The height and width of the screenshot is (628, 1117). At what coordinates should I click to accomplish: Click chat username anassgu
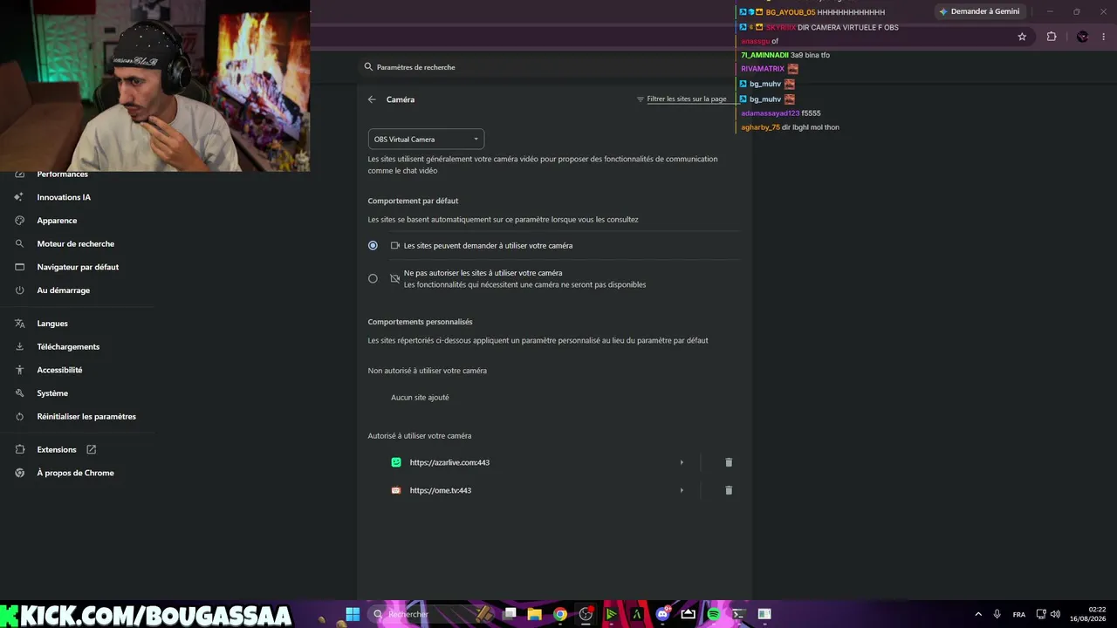(x=756, y=41)
